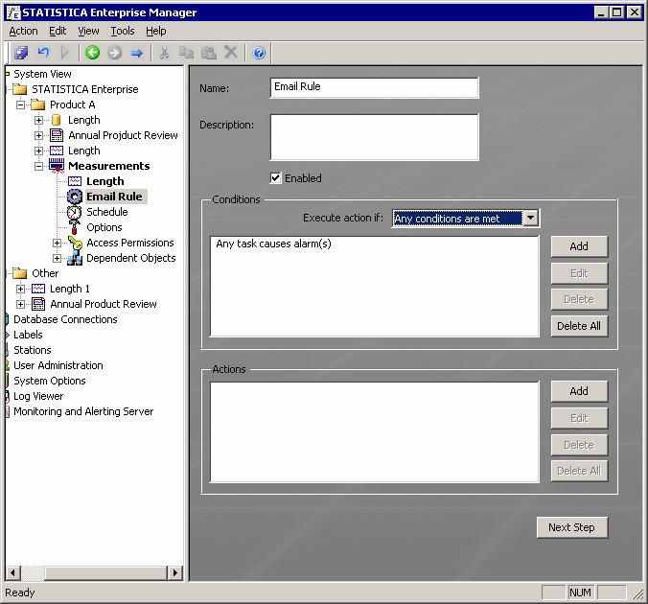Toggle the Enabled checkbox
This screenshot has height=604, width=648.
coord(275,178)
